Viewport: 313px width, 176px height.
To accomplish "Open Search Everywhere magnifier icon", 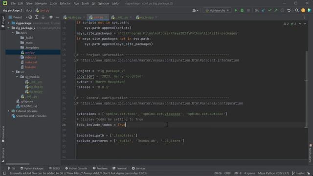I will pyautogui.click(x=297, y=10).
